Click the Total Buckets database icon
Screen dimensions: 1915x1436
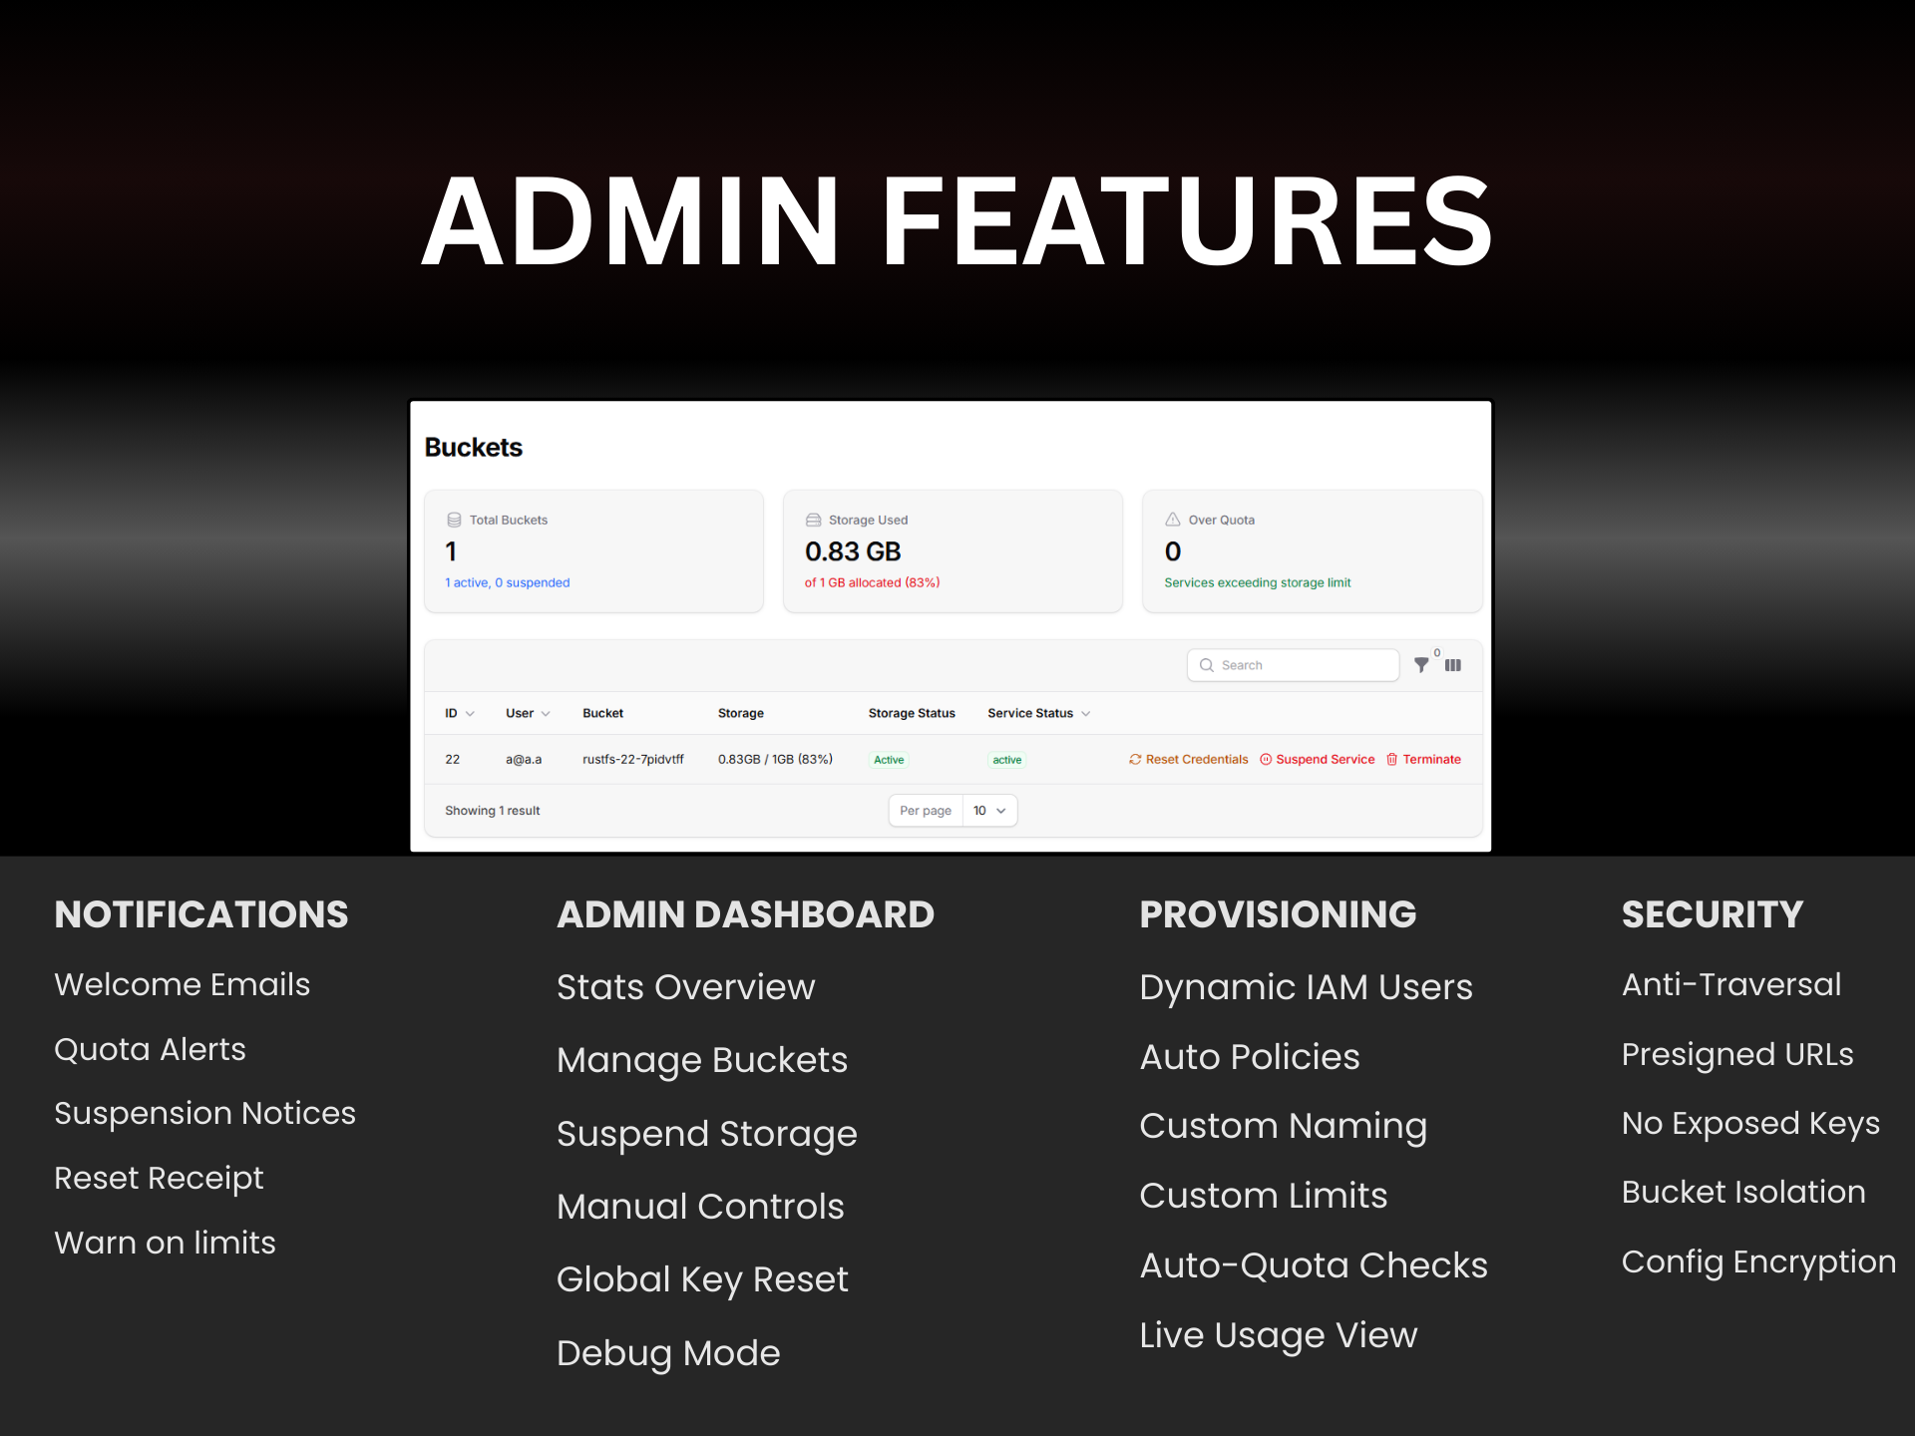[x=454, y=520]
